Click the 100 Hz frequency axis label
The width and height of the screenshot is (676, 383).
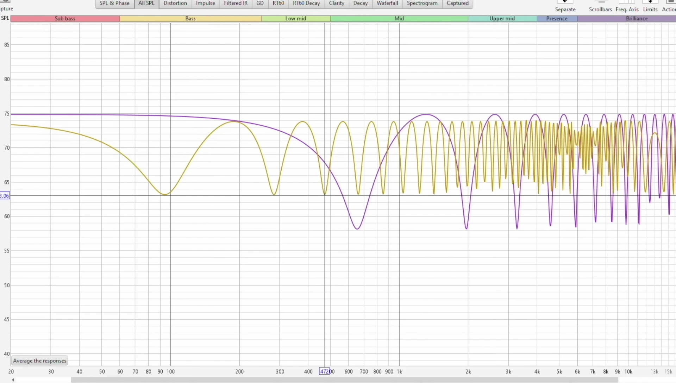pyautogui.click(x=171, y=372)
